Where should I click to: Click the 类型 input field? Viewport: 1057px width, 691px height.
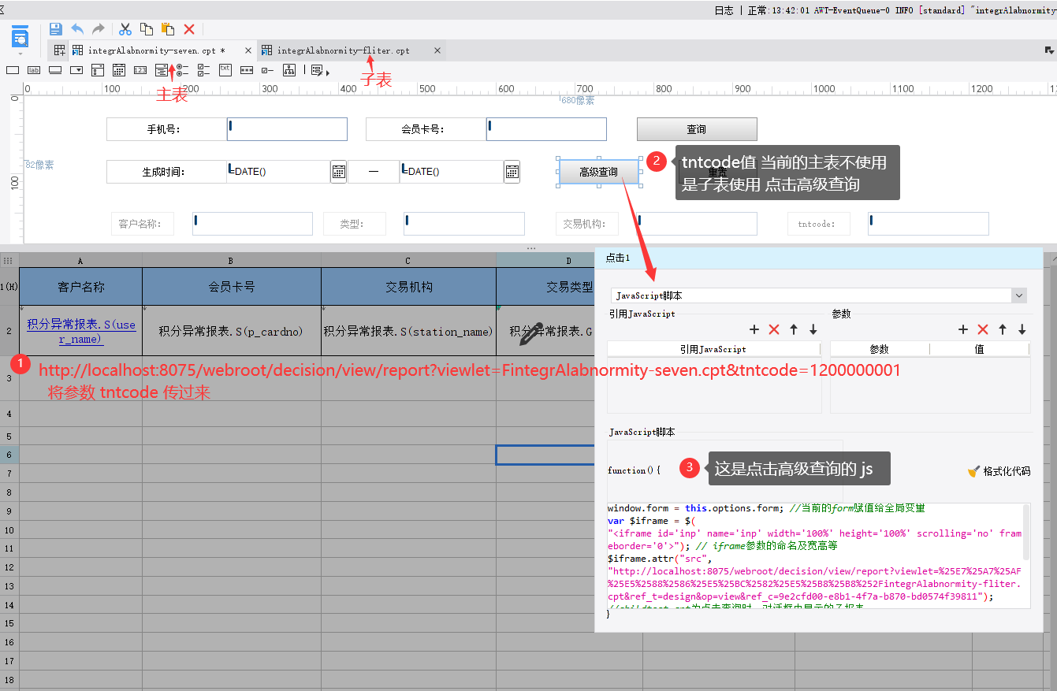pos(464,224)
